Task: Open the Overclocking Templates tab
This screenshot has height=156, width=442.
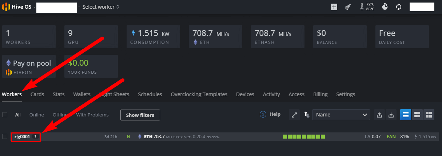Action: (199, 94)
